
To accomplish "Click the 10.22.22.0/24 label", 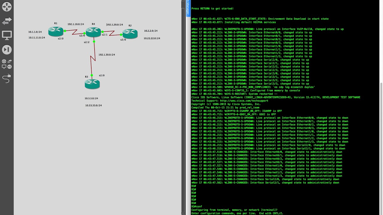I will (x=152, y=38).
